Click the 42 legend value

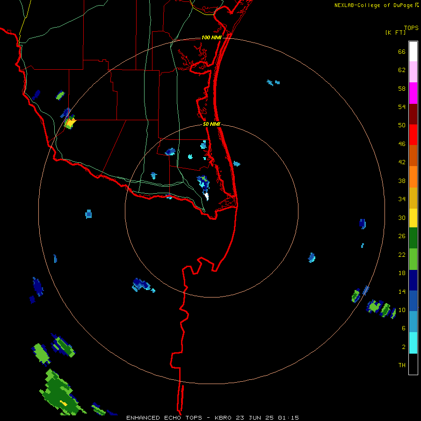click(x=402, y=162)
